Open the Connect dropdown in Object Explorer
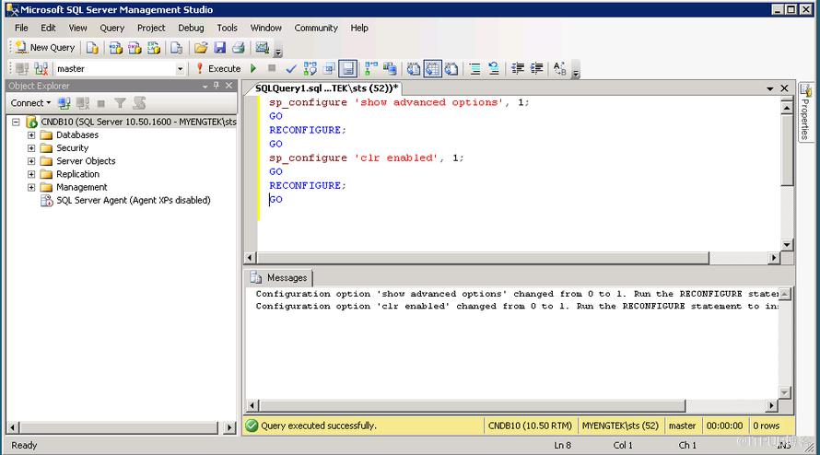The image size is (820, 455). coord(30,103)
